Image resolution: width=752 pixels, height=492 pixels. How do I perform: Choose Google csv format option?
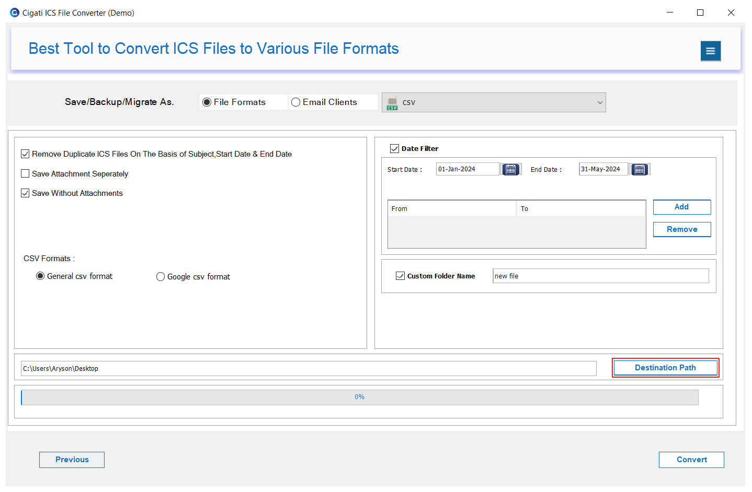click(161, 277)
